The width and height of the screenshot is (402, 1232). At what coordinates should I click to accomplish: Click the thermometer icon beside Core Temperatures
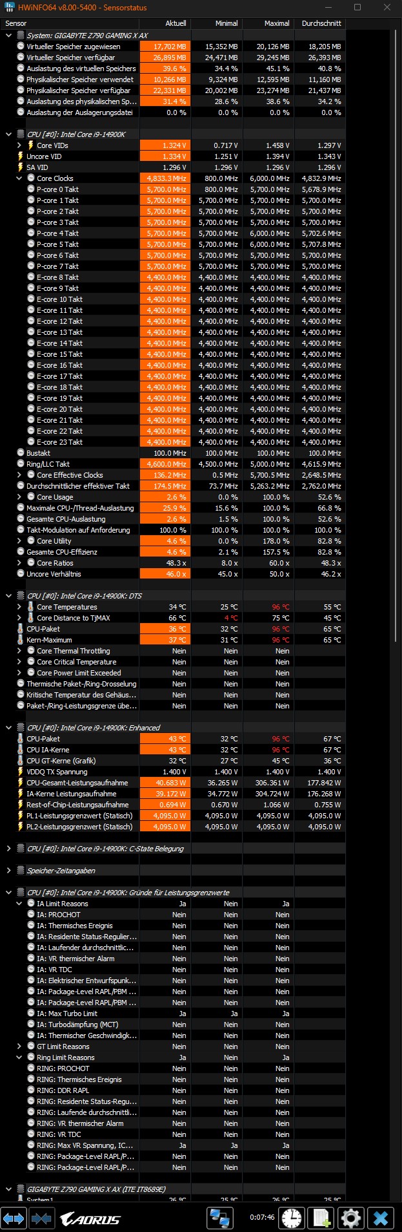(x=30, y=607)
